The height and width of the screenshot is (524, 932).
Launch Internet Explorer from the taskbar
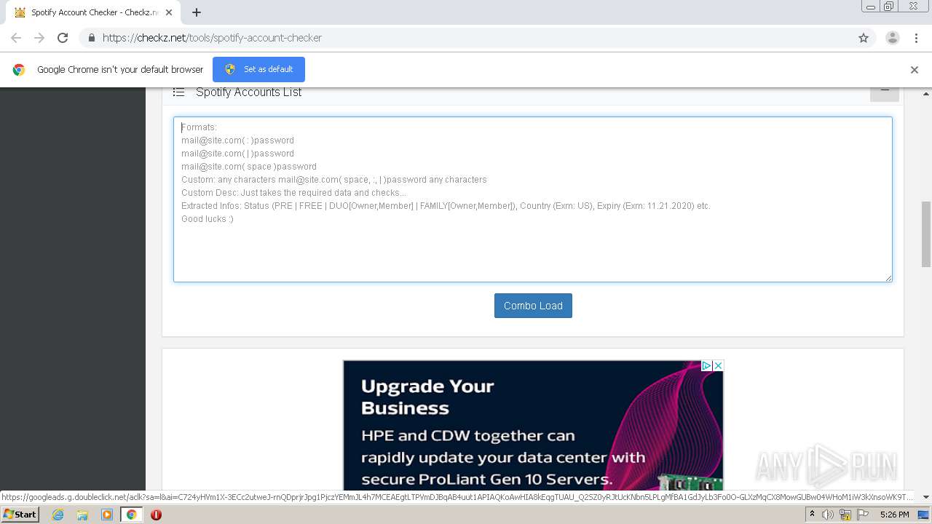58,515
